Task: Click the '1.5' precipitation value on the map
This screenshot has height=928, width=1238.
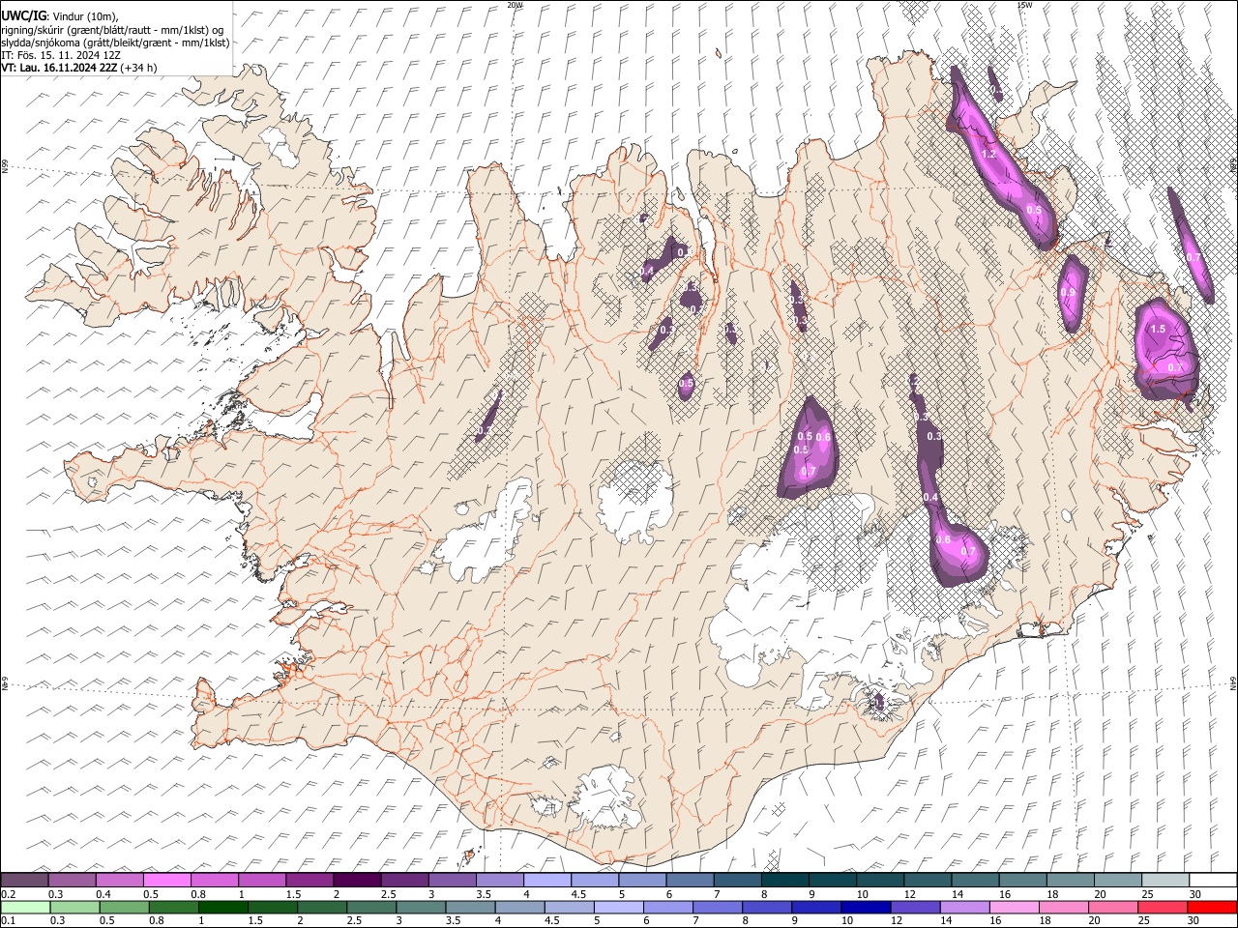Action: 1158,330
